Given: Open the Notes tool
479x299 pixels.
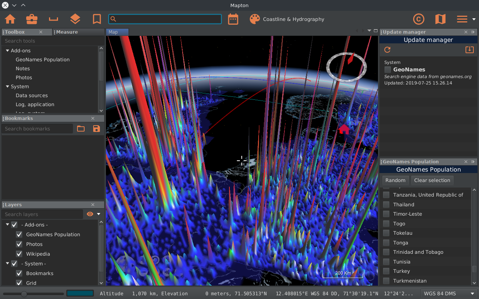Looking at the screenshot, I should pyautogui.click(x=23, y=68).
